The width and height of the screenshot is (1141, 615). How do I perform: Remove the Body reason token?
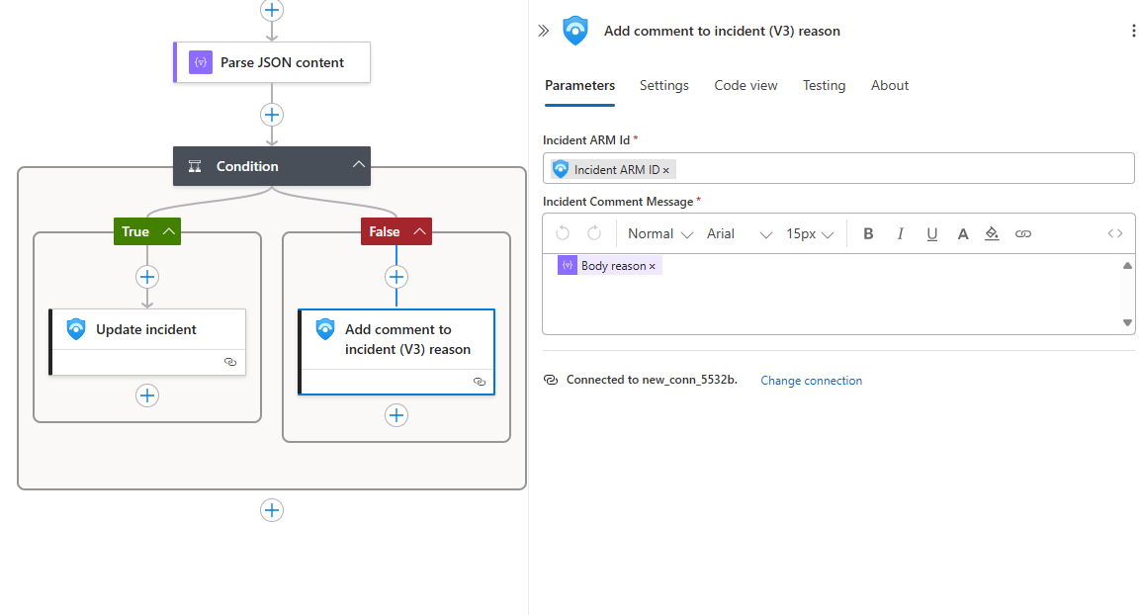click(652, 266)
